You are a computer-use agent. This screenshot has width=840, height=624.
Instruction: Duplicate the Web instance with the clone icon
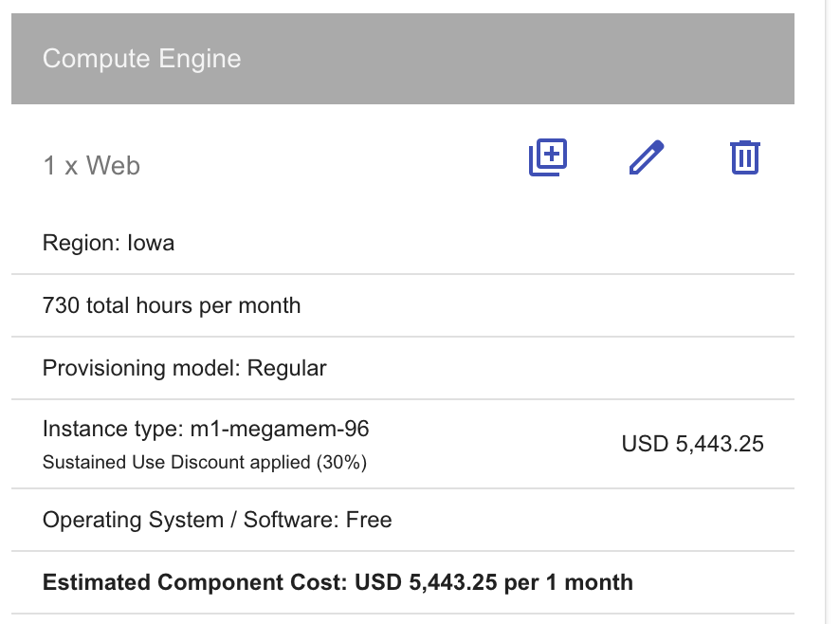[x=547, y=157]
